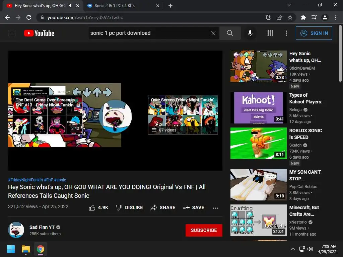Open the Windows Start menu

pyautogui.click(x=11, y=249)
